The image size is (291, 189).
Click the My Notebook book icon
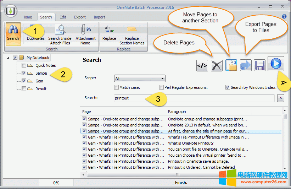pos(21,58)
